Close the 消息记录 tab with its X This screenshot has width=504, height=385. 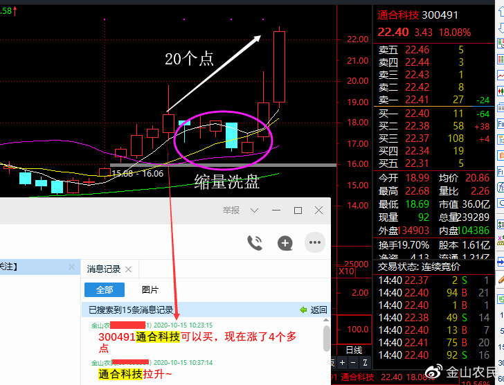pyautogui.click(x=128, y=269)
